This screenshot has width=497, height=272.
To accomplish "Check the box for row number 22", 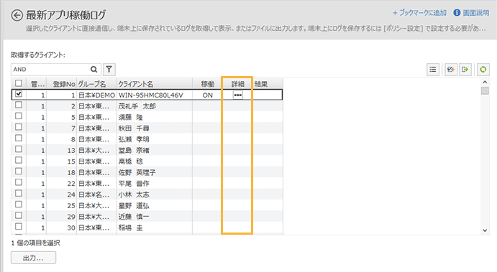I will click(19, 182).
